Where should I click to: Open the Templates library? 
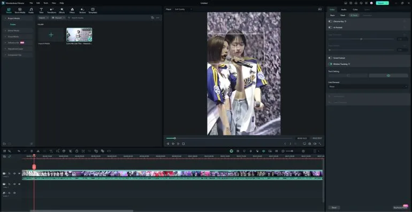pos(93,11)
